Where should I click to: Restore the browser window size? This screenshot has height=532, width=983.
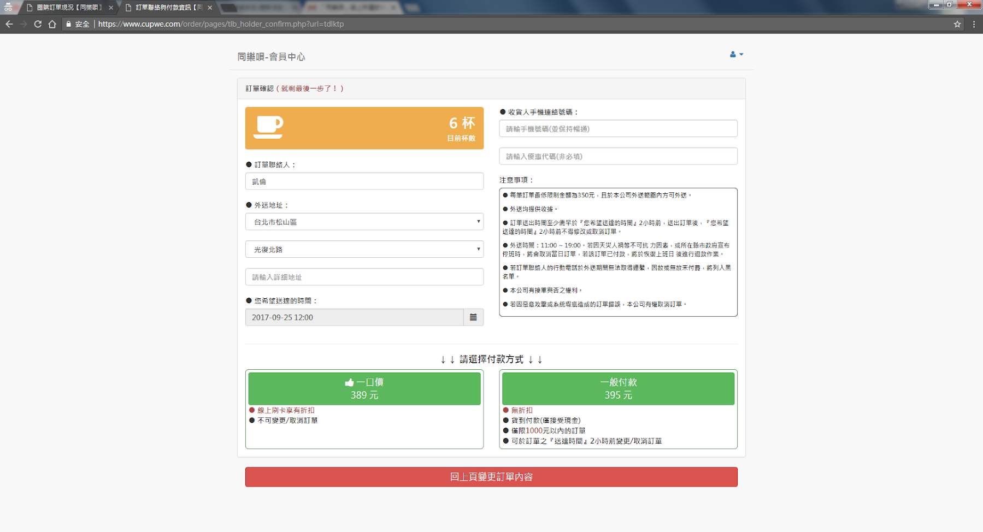click(x=950, y=4)
